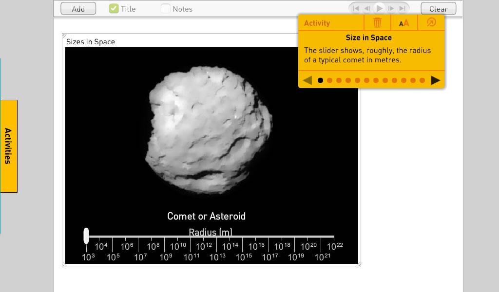The width and height of the screenshot is (499, 292).
Task: Click the Radius slider handle
Action: 86,236
